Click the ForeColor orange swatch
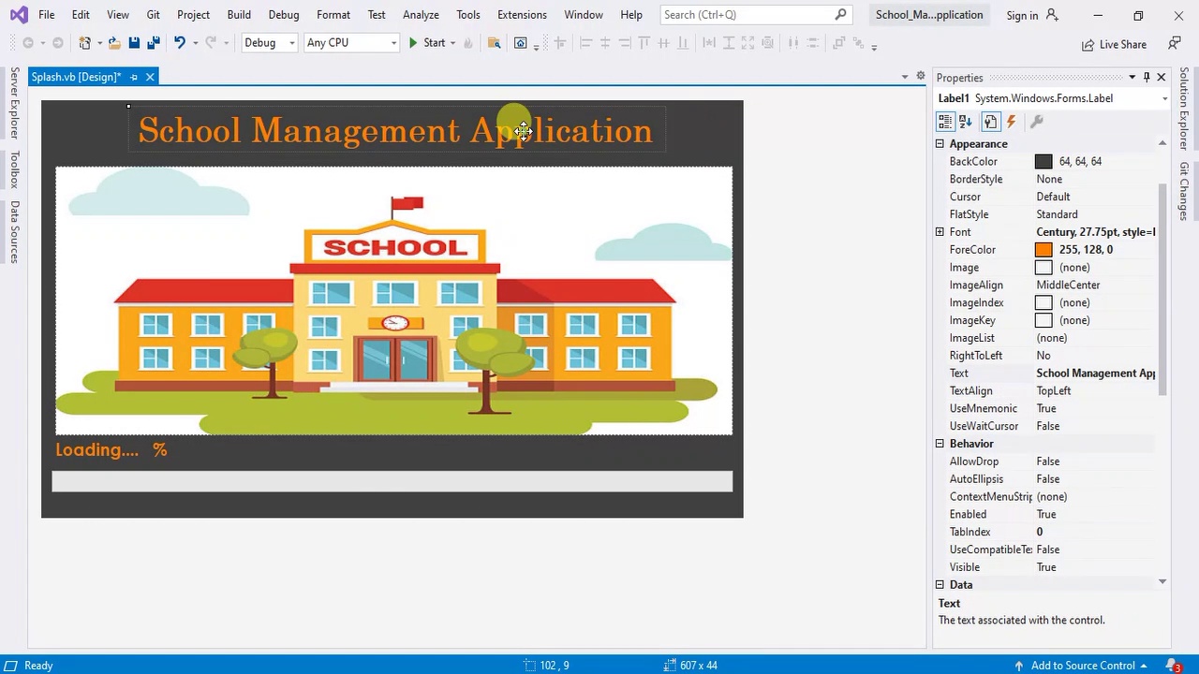The height and width of the screenshot is (674, 1199). [x=1044, y=250]
